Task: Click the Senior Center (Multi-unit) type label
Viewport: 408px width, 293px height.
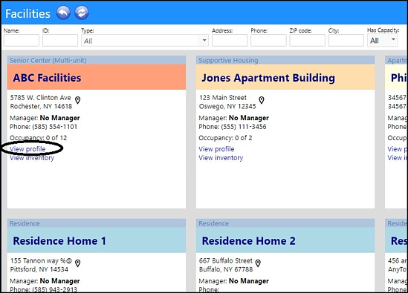Action: [x=48, y=60]
